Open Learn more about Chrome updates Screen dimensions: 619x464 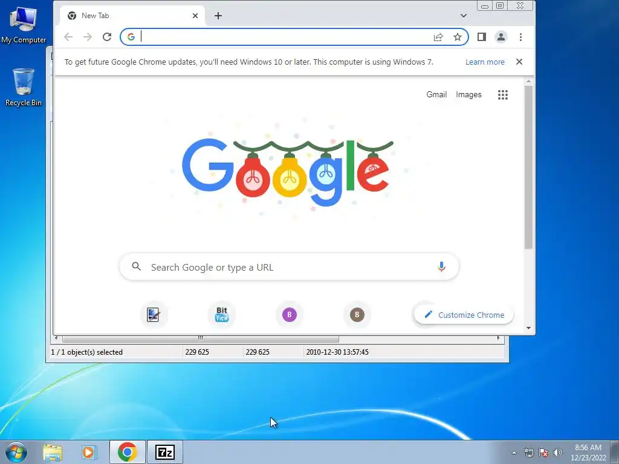pyautogui.click(x=485, y=62)
